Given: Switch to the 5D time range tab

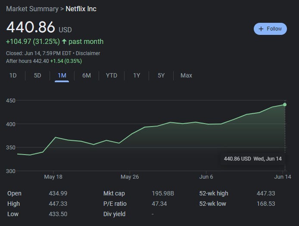Looking at the screenshot, I should pos(37,75).
